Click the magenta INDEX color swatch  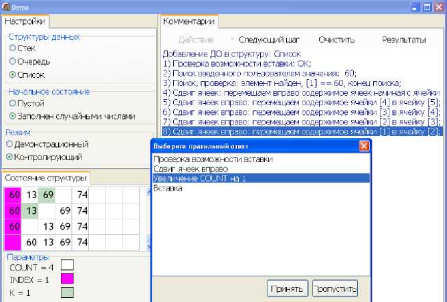pos(67,279)
